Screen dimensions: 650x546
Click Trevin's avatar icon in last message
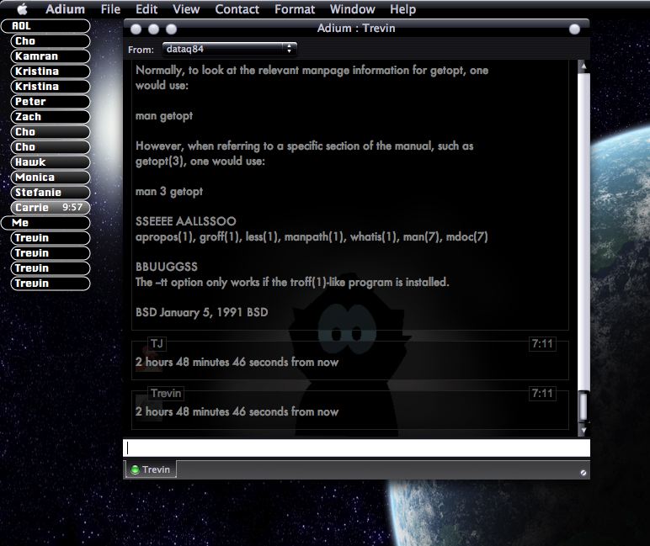(149, 408)
